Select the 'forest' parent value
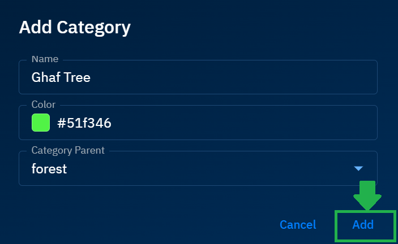Screen dimensions: 398x244 [x=49, y=168]
